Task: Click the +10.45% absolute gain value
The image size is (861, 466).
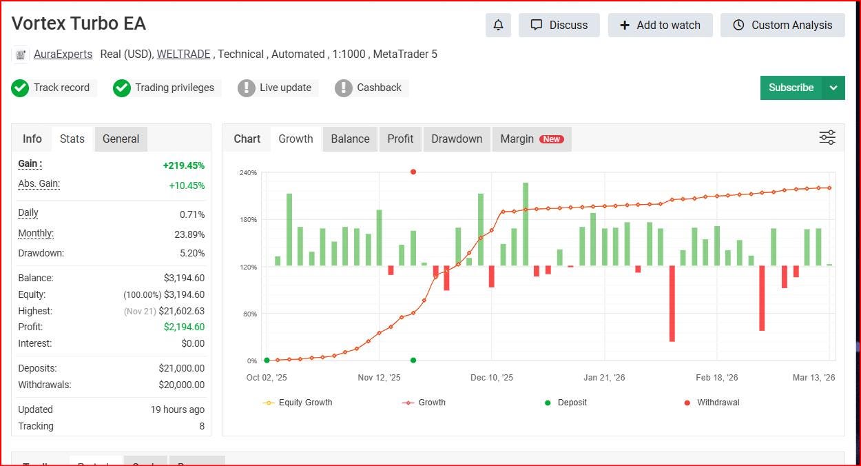Action: (187, 185)
